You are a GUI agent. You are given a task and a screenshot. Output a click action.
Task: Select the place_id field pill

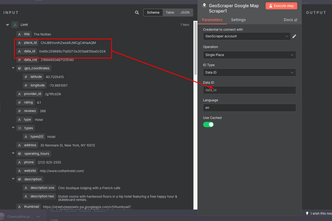click(x=27, y=43)
